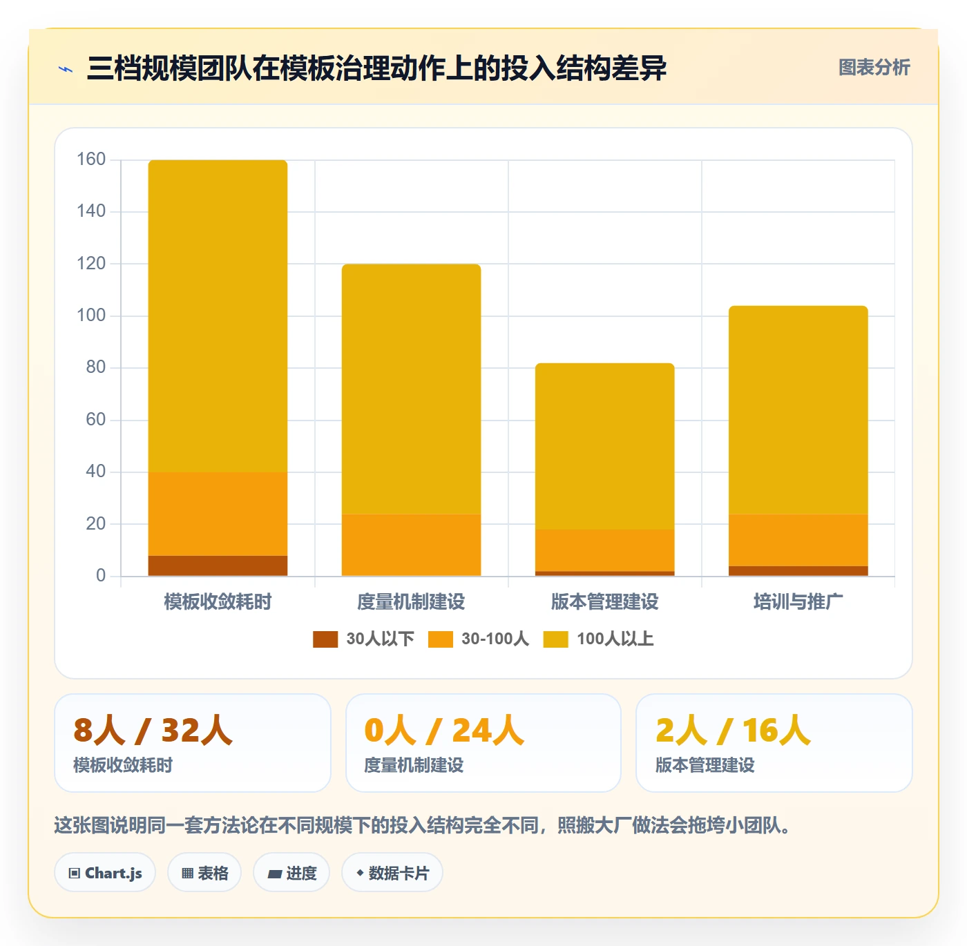Toggle the 30-100人 legend item
The image size is (967, 946).
pos(479,639)
